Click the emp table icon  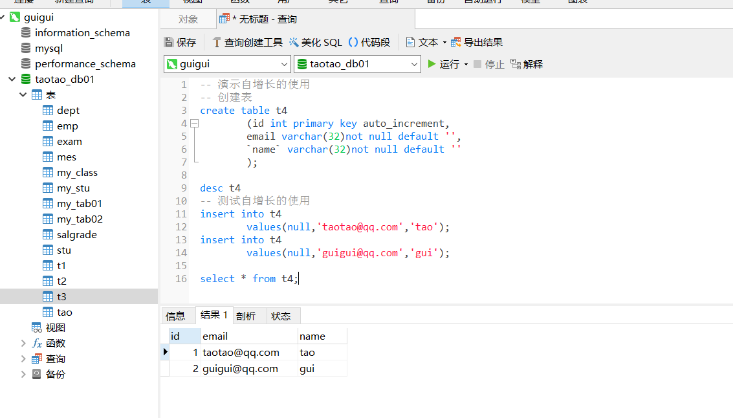[x=48, y=126]
